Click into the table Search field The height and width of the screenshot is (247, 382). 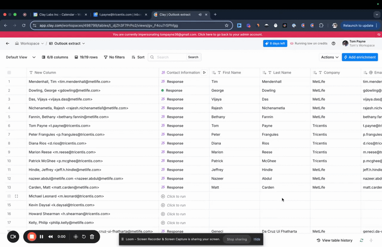coord(170,57)
